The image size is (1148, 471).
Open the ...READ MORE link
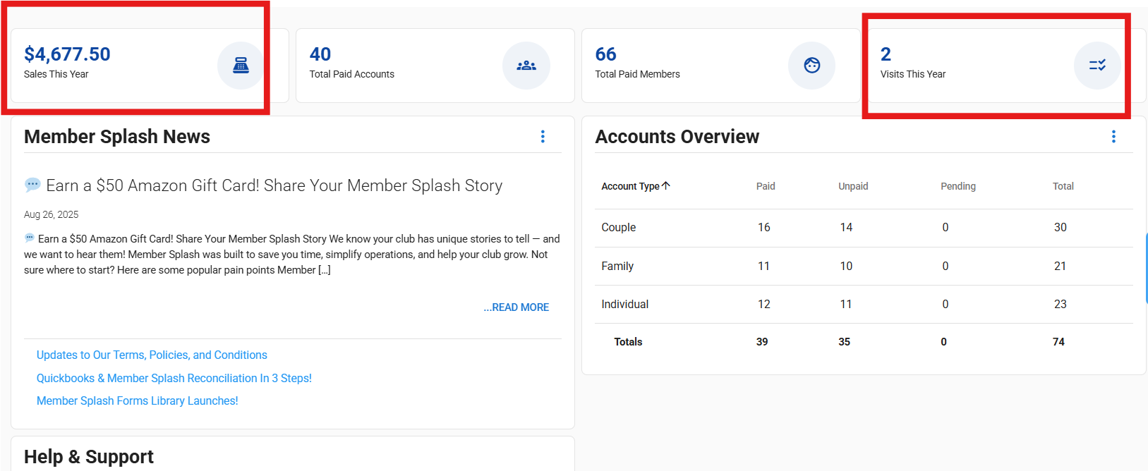(516, 307)
